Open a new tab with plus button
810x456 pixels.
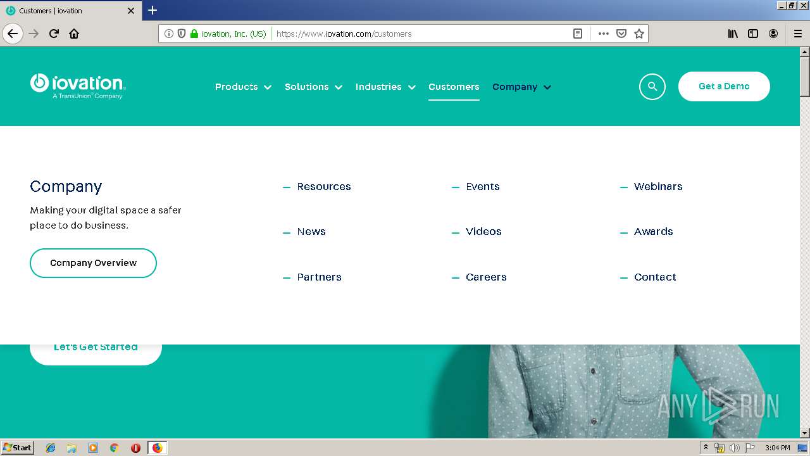tap(153, 10)
